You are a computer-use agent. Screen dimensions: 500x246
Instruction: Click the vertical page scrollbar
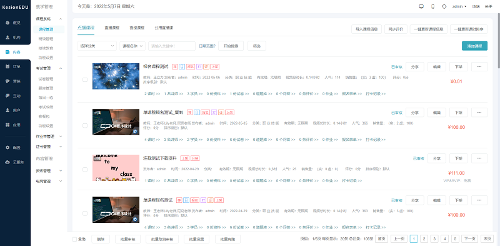click(x=499, y=41)
